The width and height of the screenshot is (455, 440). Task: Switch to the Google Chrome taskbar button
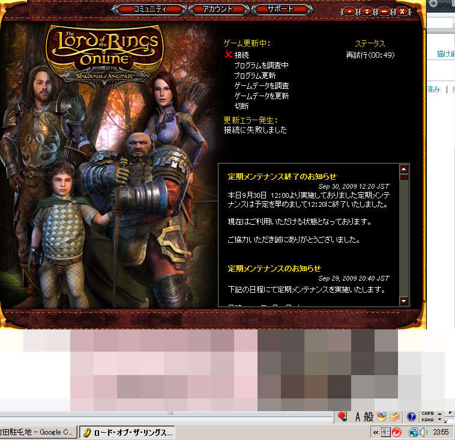38,432
